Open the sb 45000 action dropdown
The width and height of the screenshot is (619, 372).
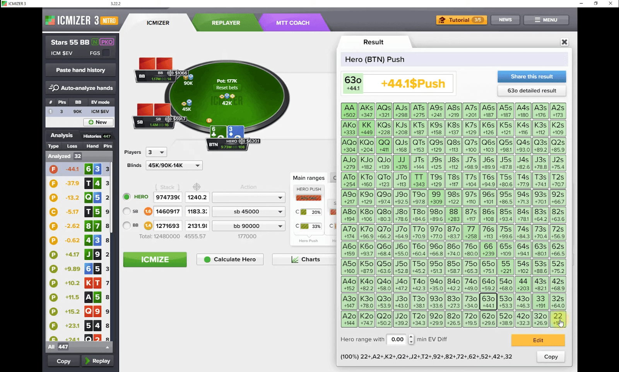click(249, 212)
